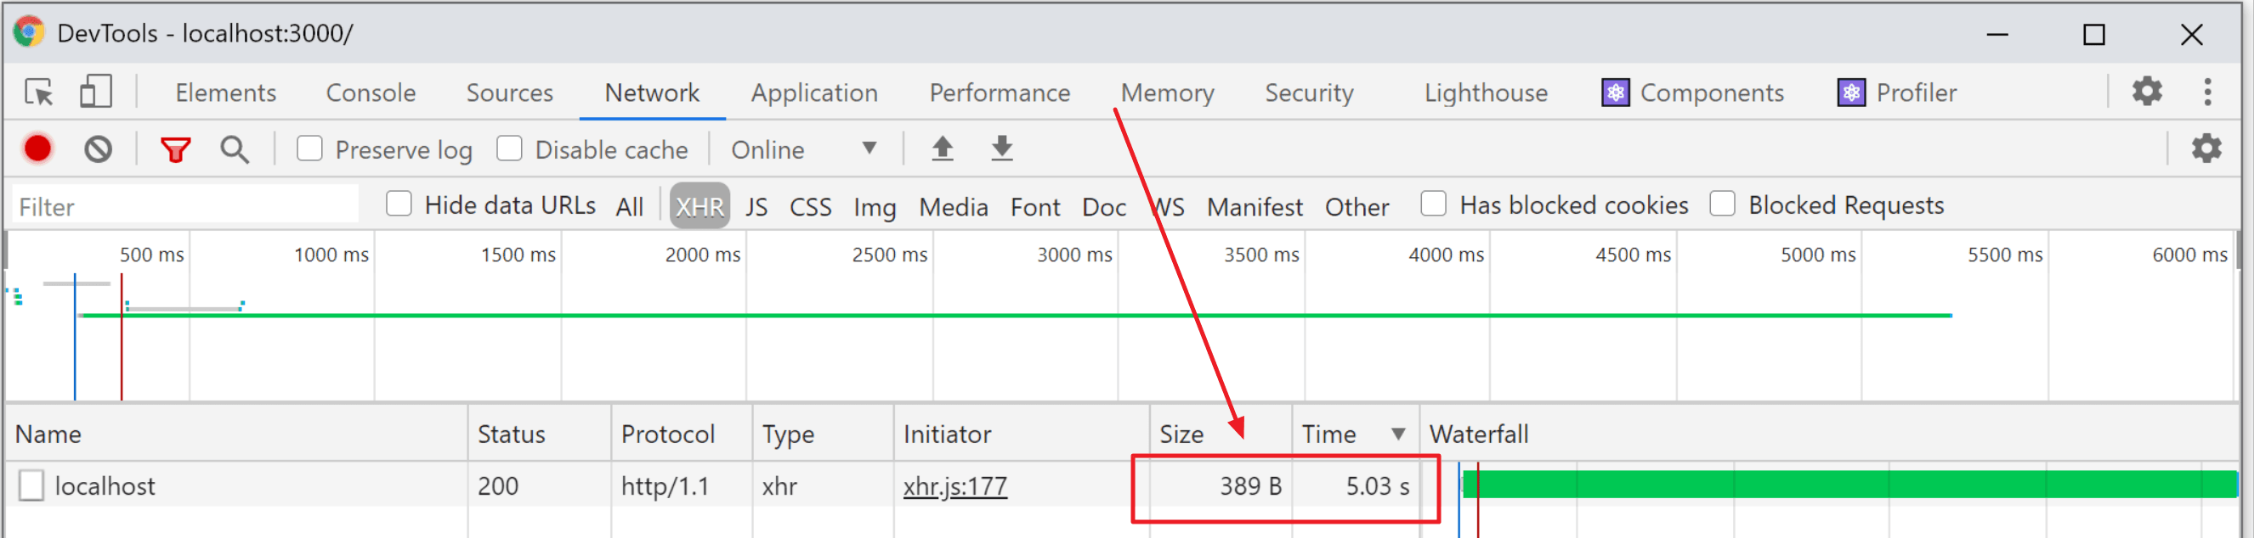Sort by the Status column header
Image resolution: width=2260 pixels, height=538 pixels.
click(x=540, y=434)
